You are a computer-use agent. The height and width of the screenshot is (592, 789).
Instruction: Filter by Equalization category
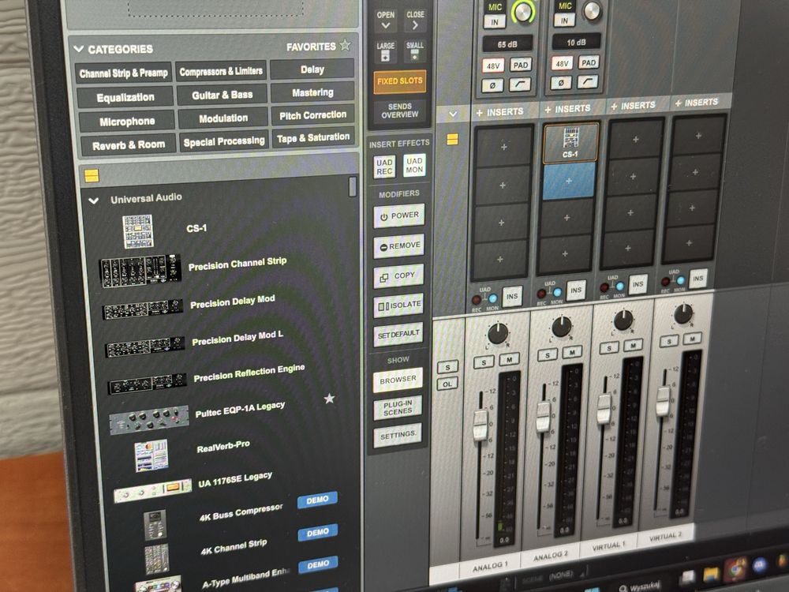point(125,98)
